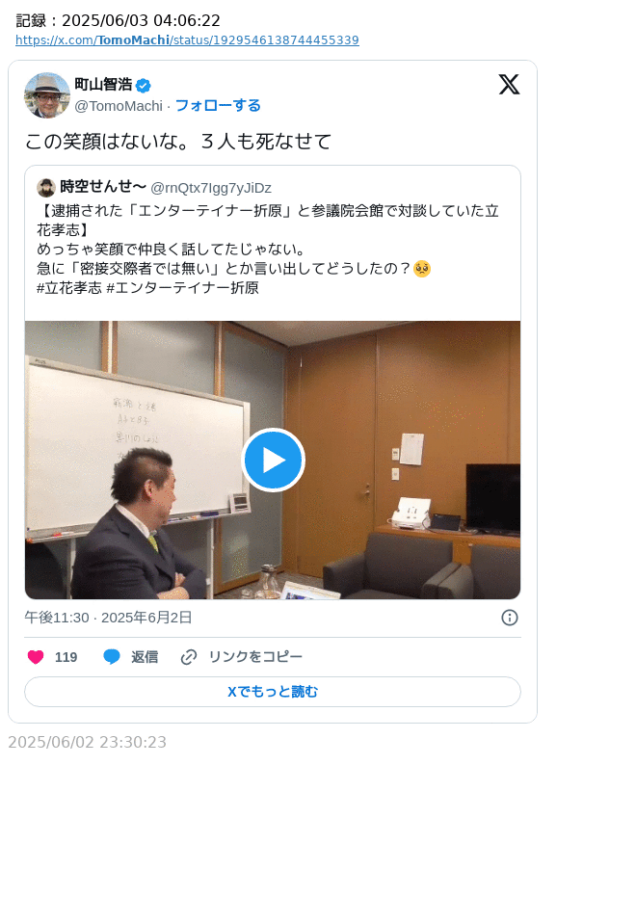The image size is (636, 923).
Task: Click 時空せんせ〜 small avatar
Action: (x=46, y=188)
